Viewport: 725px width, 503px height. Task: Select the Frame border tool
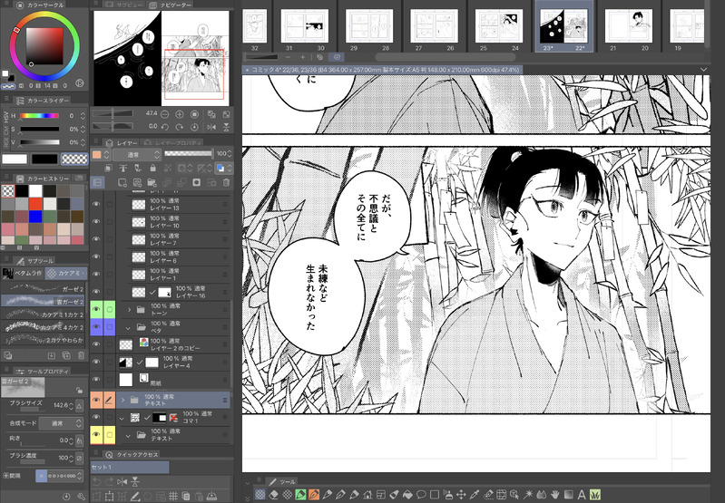coord(381,495)
